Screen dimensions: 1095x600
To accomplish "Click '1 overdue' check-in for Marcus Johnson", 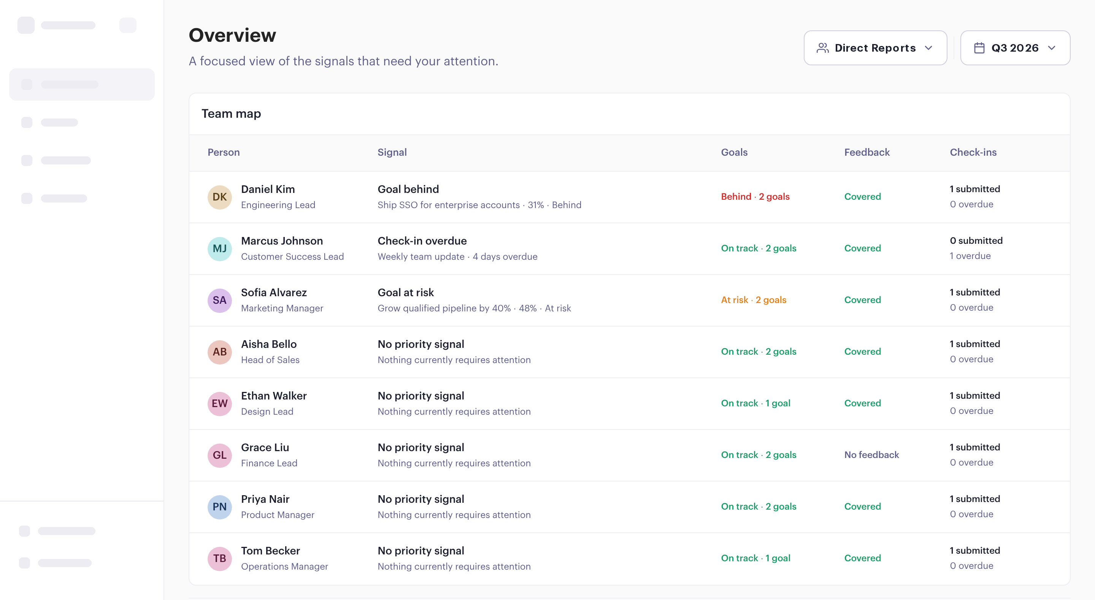I will coord(970,256).
